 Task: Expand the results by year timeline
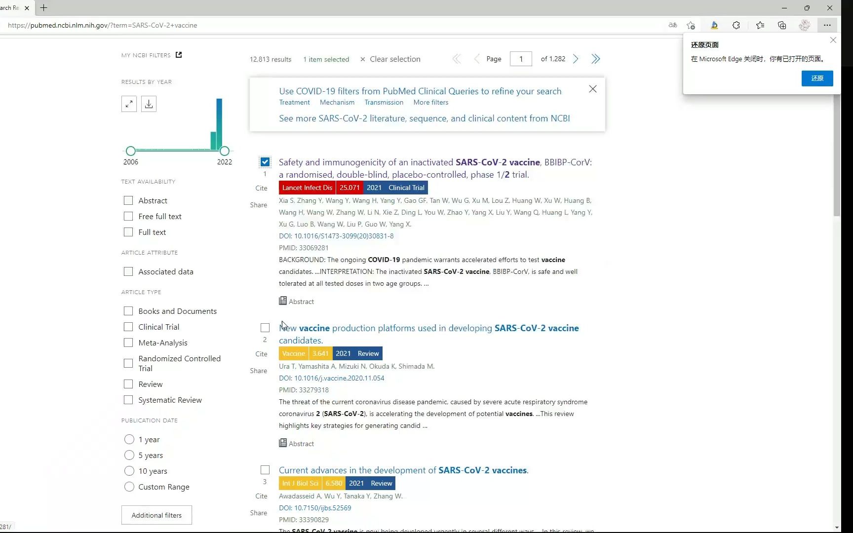point(129,104)
